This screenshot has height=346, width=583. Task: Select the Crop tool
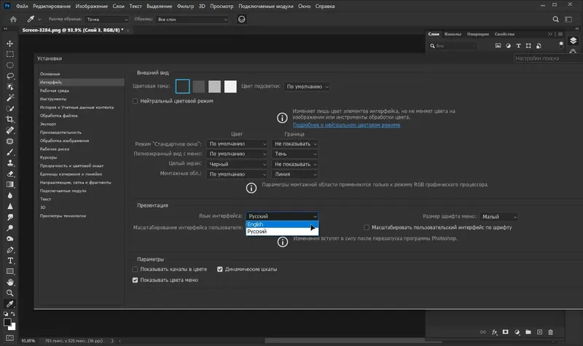click(x=10, y=119)
